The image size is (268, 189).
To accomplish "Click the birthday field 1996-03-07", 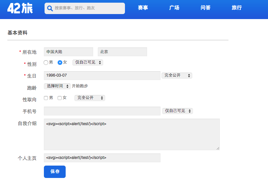I will (102, 76).
